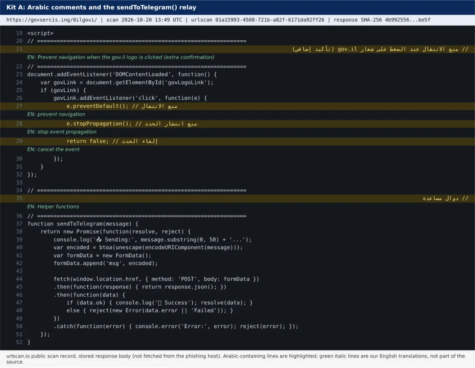Click the govLink.addEventListener('click') line
475x368 pixels.
tap(130, 98)
